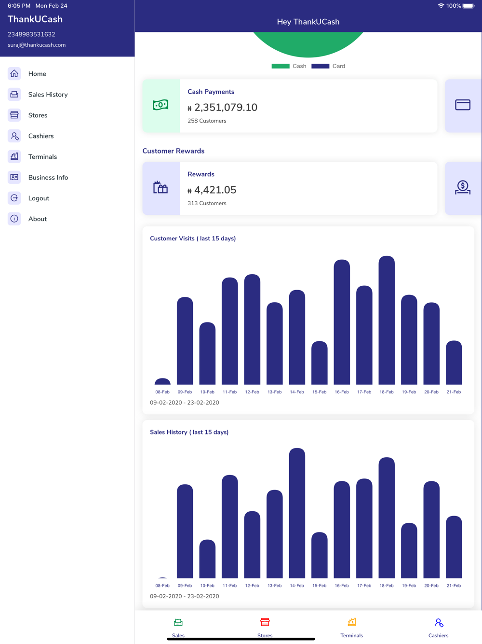Tap the 15-Feb bar in Customer Visits
Image resolution: width=482 pixels, height=644 pixels.
point(320,363)
